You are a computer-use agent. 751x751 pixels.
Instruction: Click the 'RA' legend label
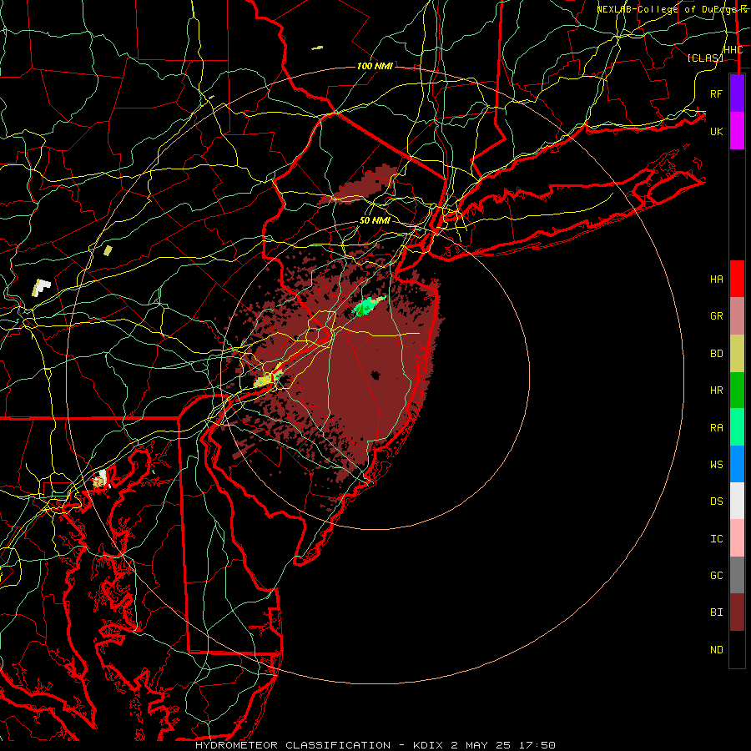(x=716, y=428)
